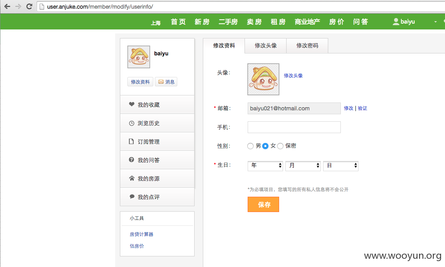The height and width of the screenshot is (267, 445).
Task: Click the speech bubble icon beside 我的点评
Action: tap(132, 197)
